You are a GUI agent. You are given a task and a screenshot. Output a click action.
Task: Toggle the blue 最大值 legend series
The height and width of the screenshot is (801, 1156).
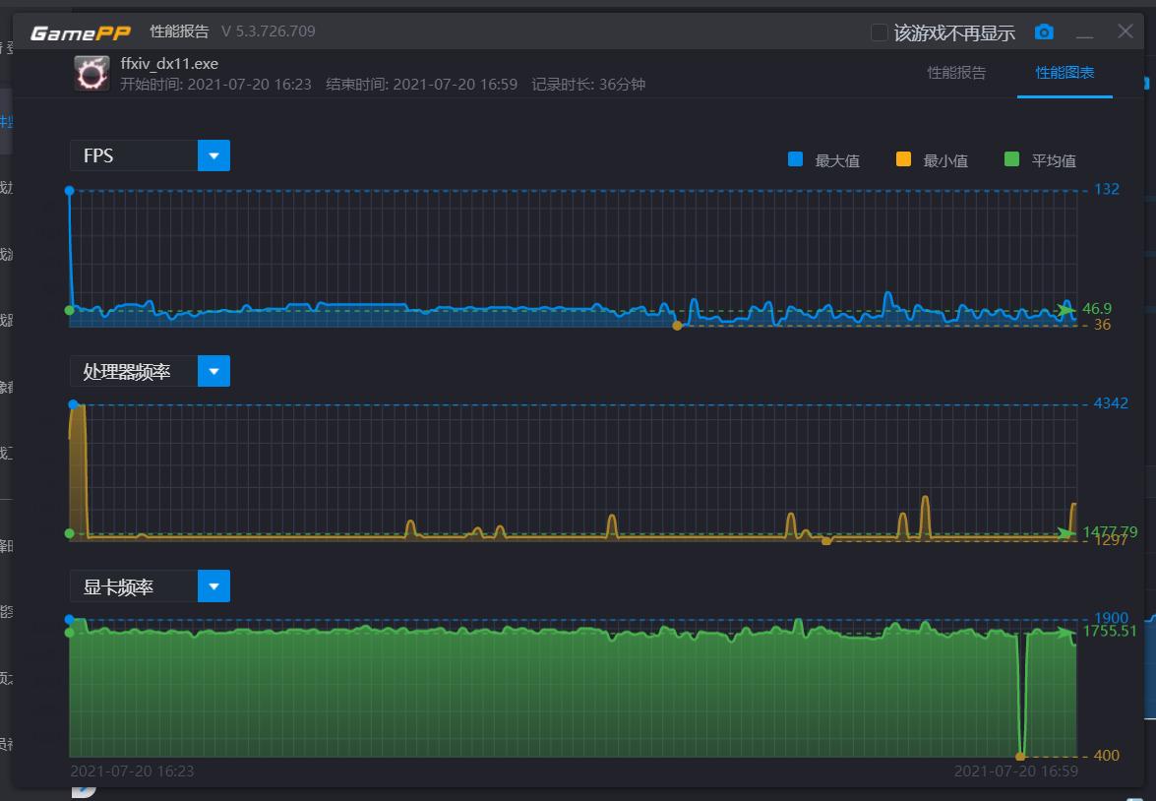pos(796,159)
